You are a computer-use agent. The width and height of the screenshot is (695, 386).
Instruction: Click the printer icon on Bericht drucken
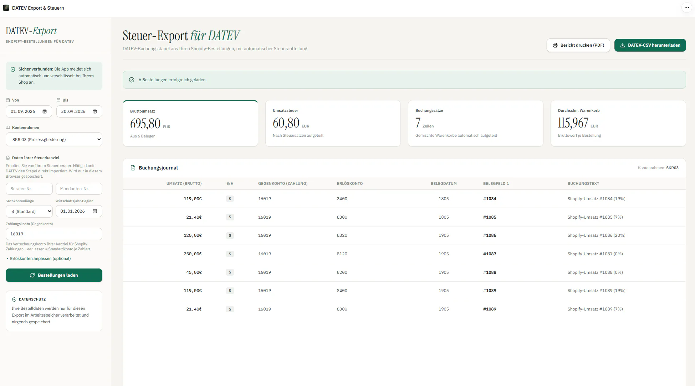tap(555, 45)
